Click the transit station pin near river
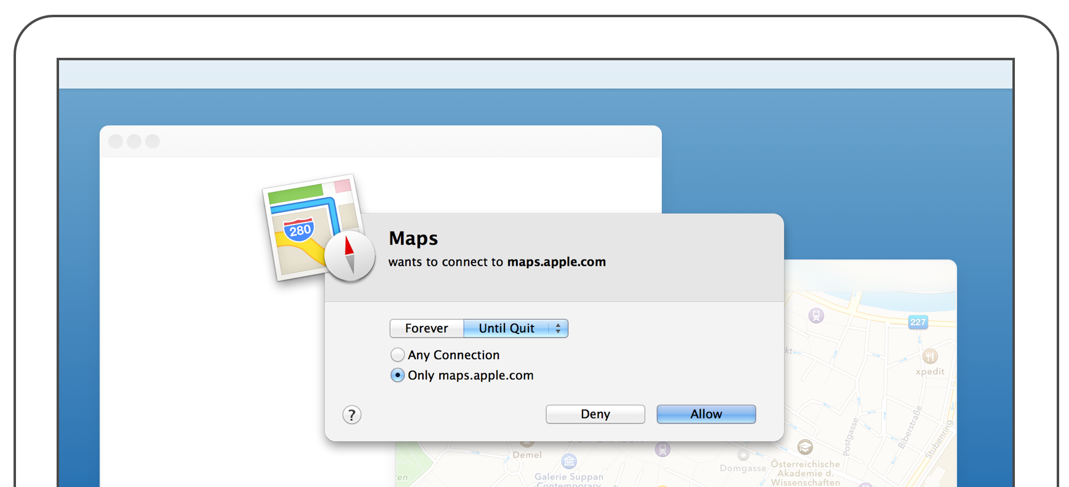The height and width of the screenshot is (487, 1069). 816,316
